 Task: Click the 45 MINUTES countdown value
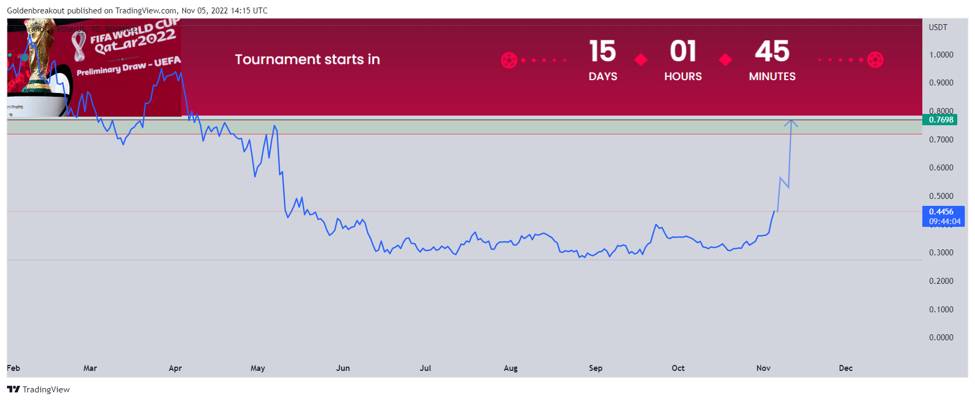coord(772,60)
